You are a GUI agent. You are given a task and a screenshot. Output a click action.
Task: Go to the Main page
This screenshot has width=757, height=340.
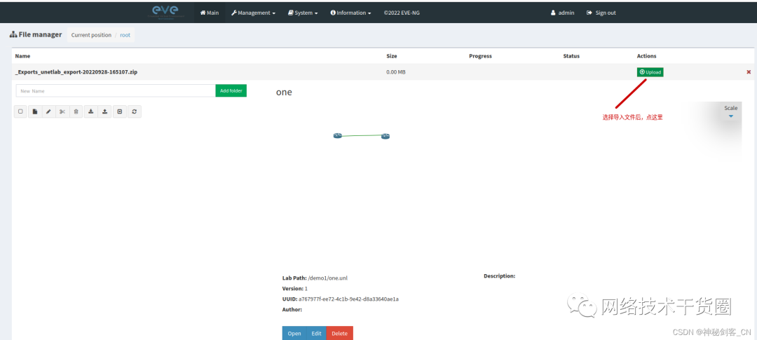(210, 13)
